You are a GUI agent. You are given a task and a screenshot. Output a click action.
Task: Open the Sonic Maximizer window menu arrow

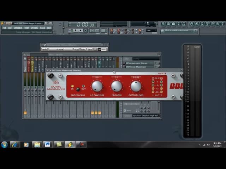click(48, 70)
